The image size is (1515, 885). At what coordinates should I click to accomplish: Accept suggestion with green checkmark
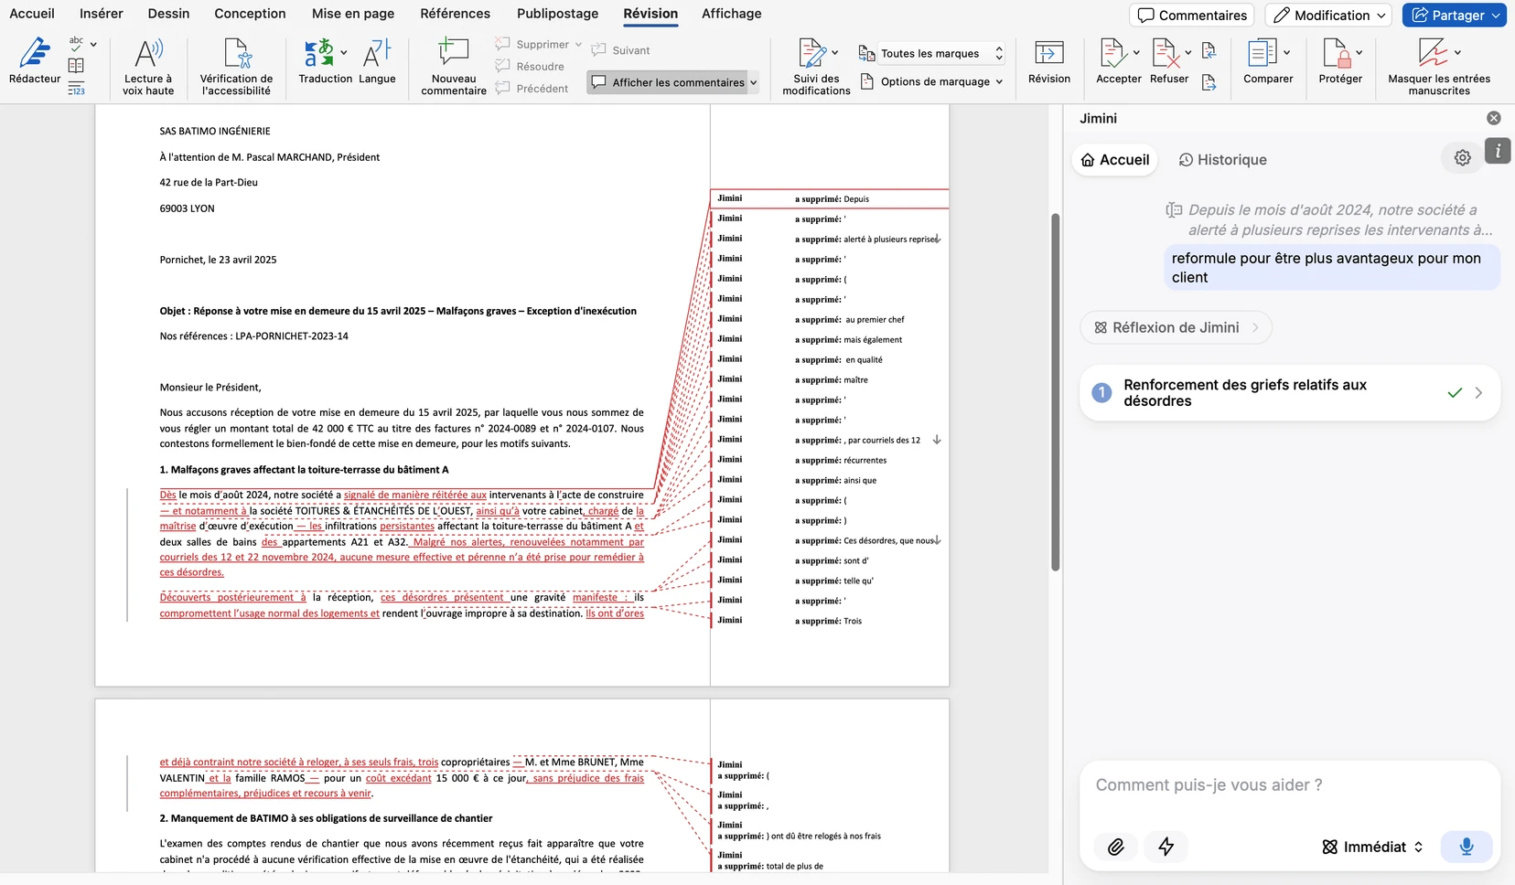(1455, 393)
